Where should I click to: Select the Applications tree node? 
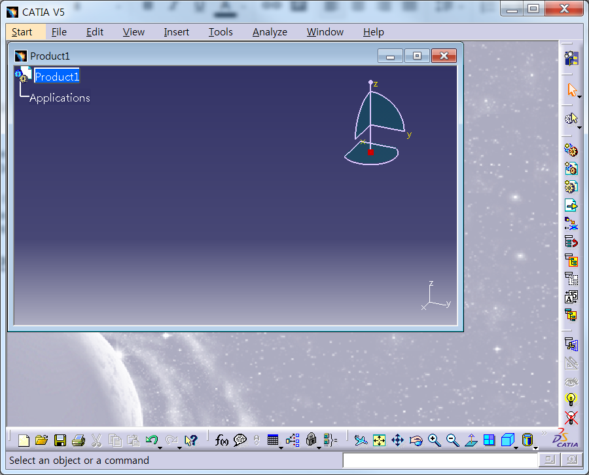click(60, 98)
